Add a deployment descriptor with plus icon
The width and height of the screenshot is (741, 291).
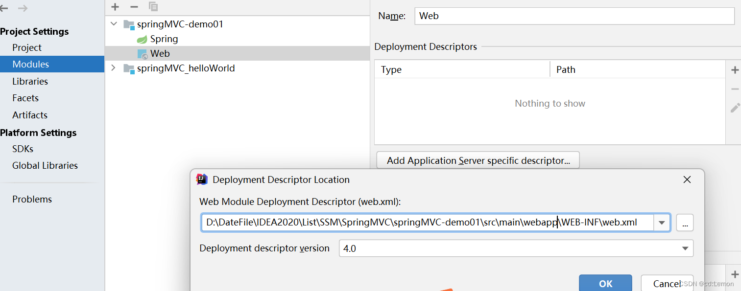tap(735, 70)
